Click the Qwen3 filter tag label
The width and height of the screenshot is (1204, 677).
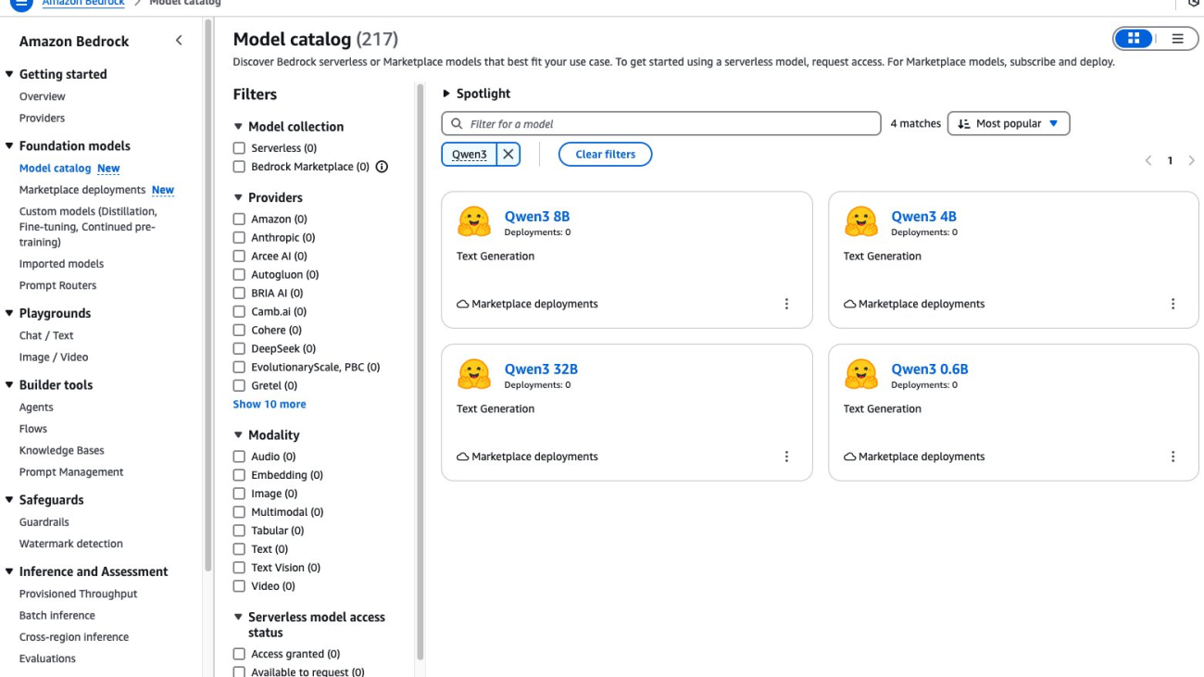pos(470,155)
